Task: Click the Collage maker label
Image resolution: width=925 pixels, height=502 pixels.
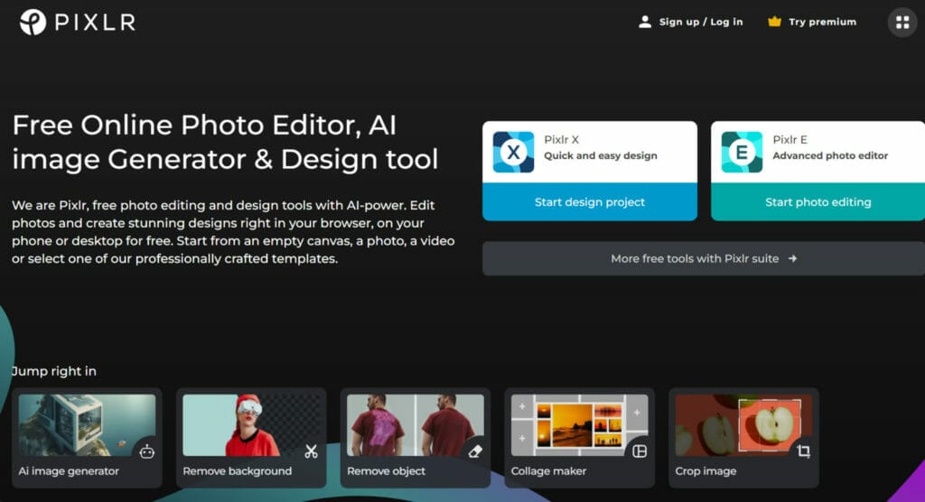Action: tap(548, 470)
